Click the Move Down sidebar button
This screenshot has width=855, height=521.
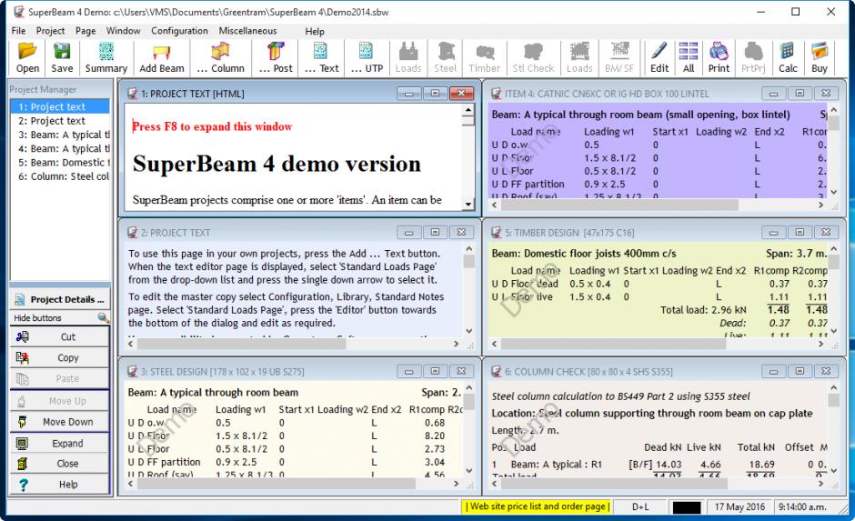pyautogui.click(x=60, y=422)
